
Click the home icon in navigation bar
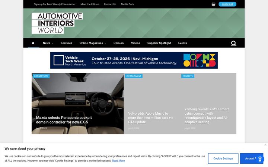point(33,43)
